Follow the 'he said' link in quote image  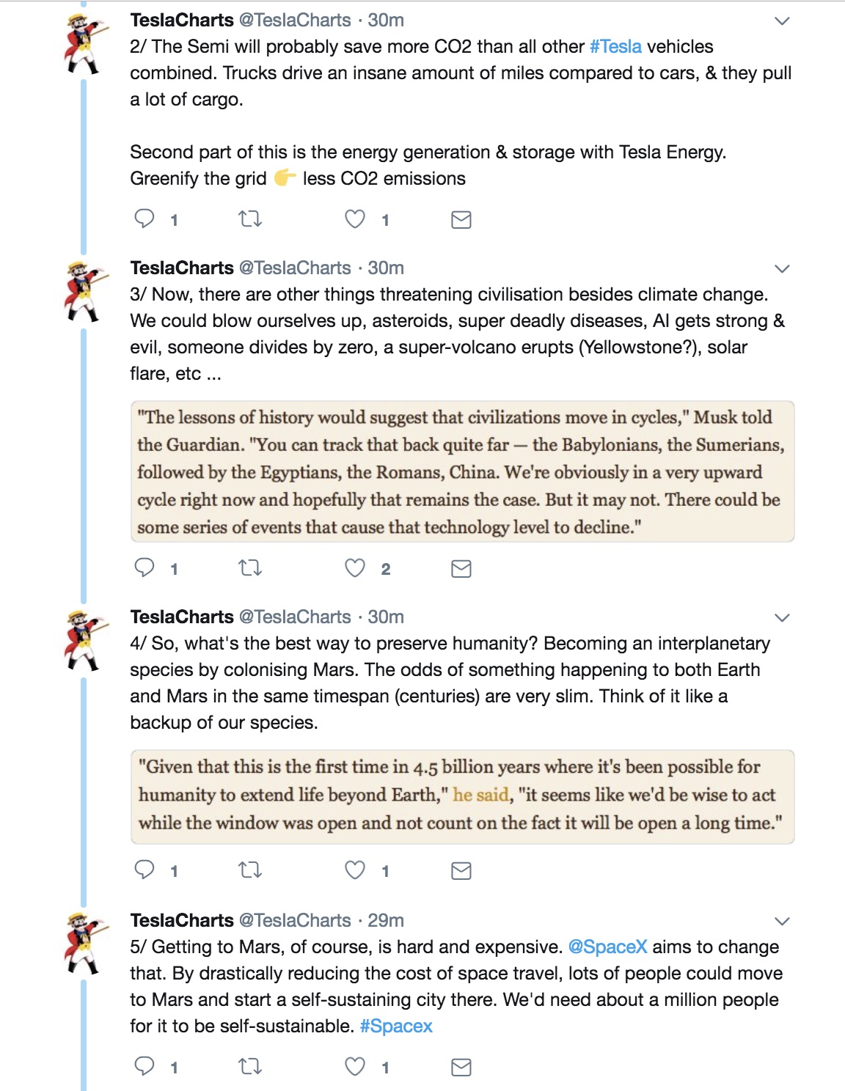pyautogui.click(x=480, y=795)
